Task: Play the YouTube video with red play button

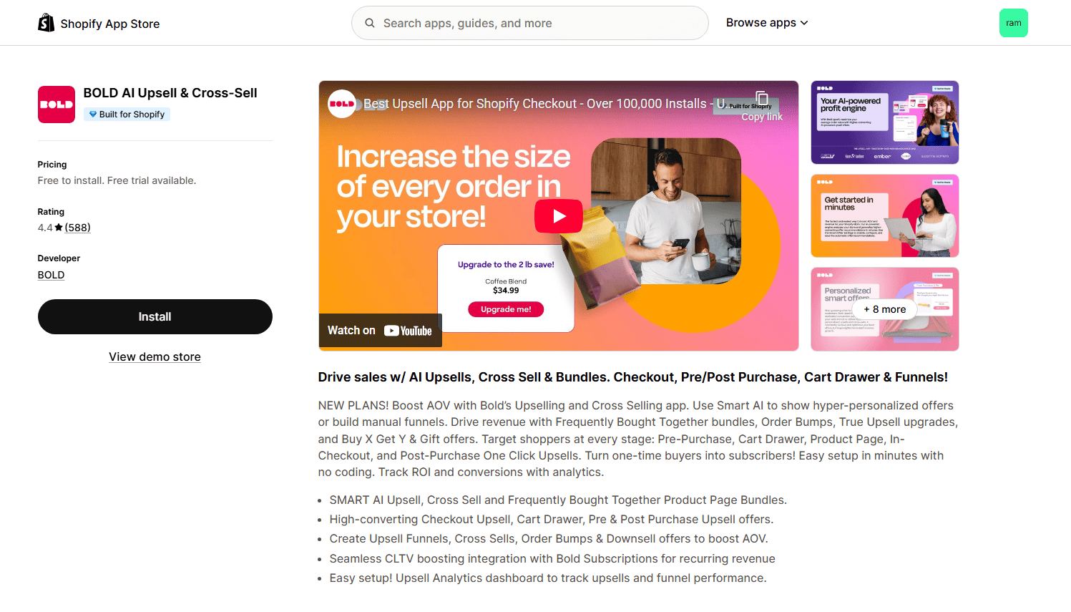Action: (559, 216)
